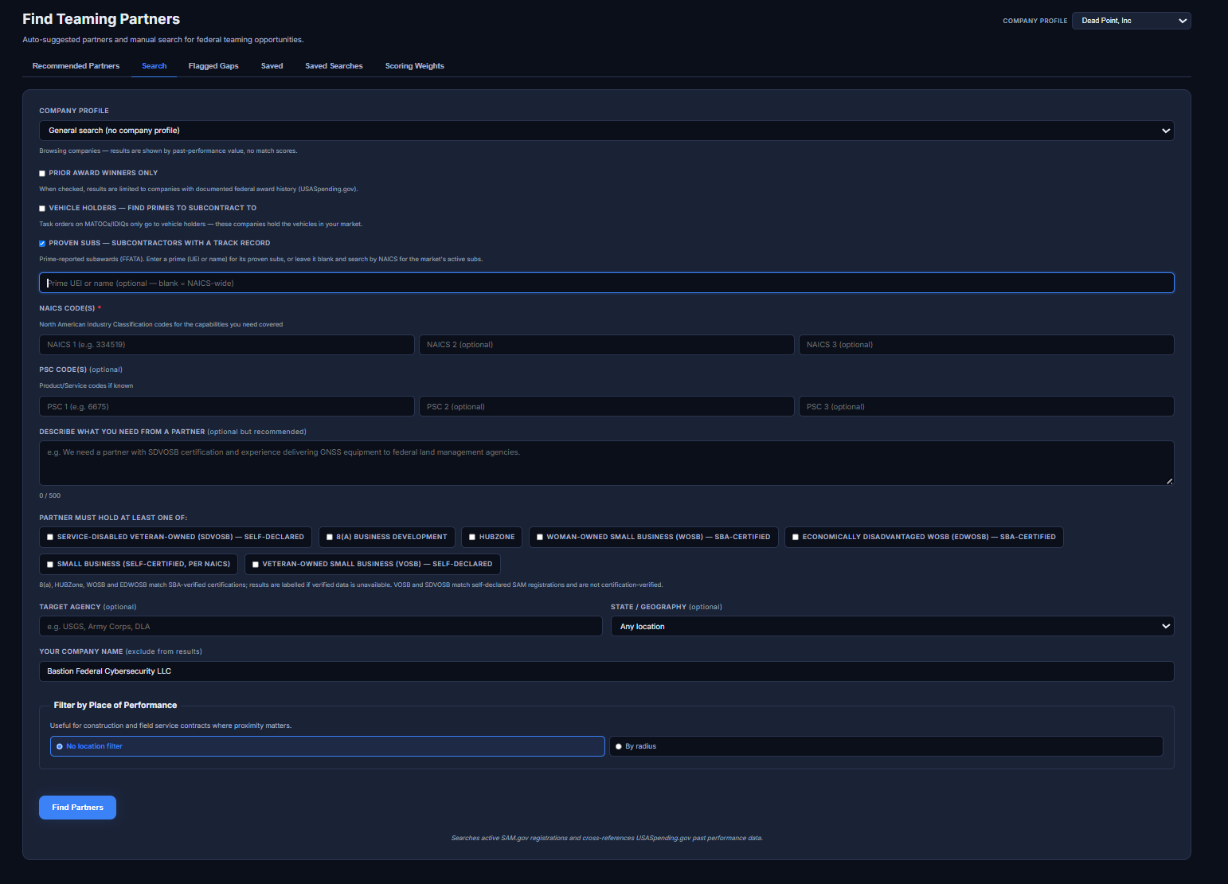The image size is (1228, 884).
Task: Open the Any location state dropdown
Action: 892,627
